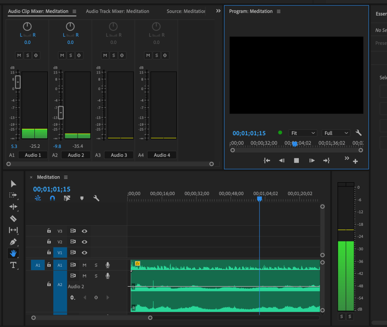
Task: Open the Fit zoom level dropdown
Action: 303,133
